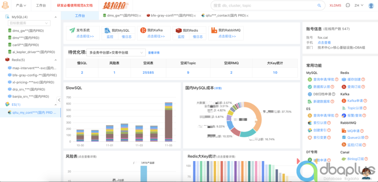378x182 pixels.
Task: Collapse the Redis(5) tree section
Action: [55, 60]
